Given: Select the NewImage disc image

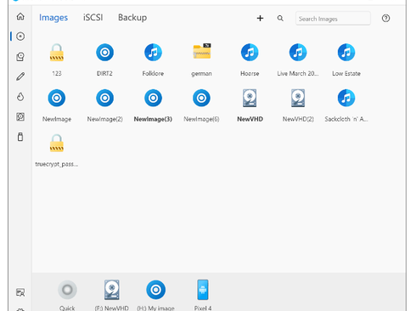Looking at the screenshot, I should (57, 105).
